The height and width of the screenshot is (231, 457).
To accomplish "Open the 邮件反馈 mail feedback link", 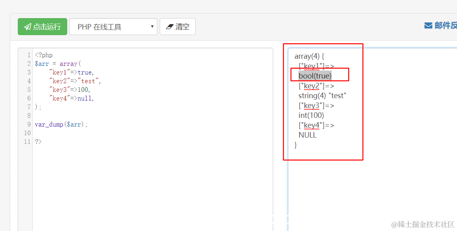I will (440, 26).
